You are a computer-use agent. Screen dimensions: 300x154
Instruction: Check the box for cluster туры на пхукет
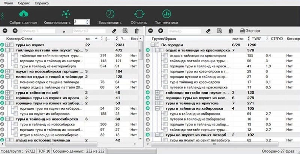coord(12,45)
